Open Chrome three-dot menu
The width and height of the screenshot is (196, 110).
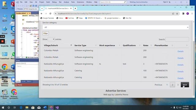click(192, 13)
